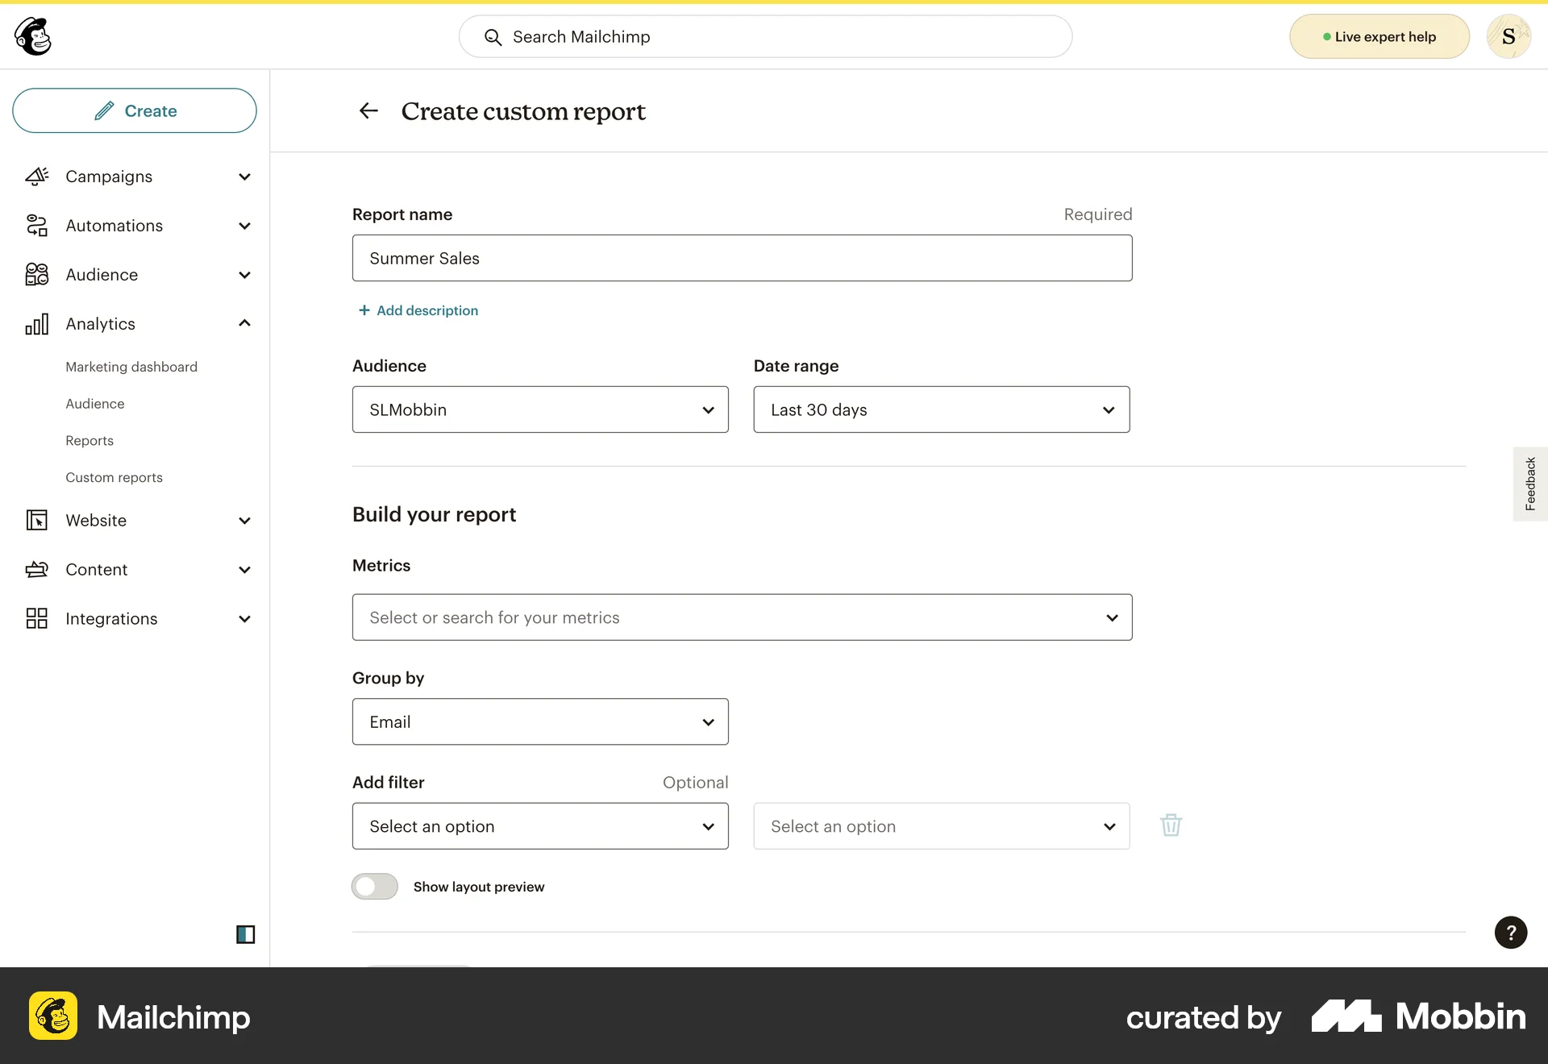Open Group by Email dropdown
The width and height of the screenshot is (1548, 1064).
click(540, 721)
